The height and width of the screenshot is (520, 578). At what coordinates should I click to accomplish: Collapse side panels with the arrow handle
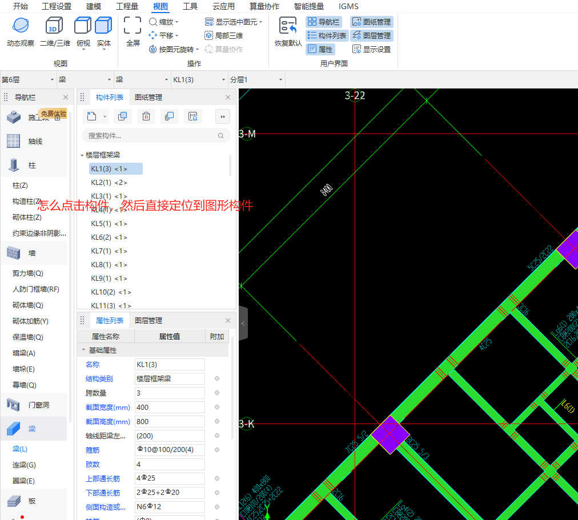[243, 323]
